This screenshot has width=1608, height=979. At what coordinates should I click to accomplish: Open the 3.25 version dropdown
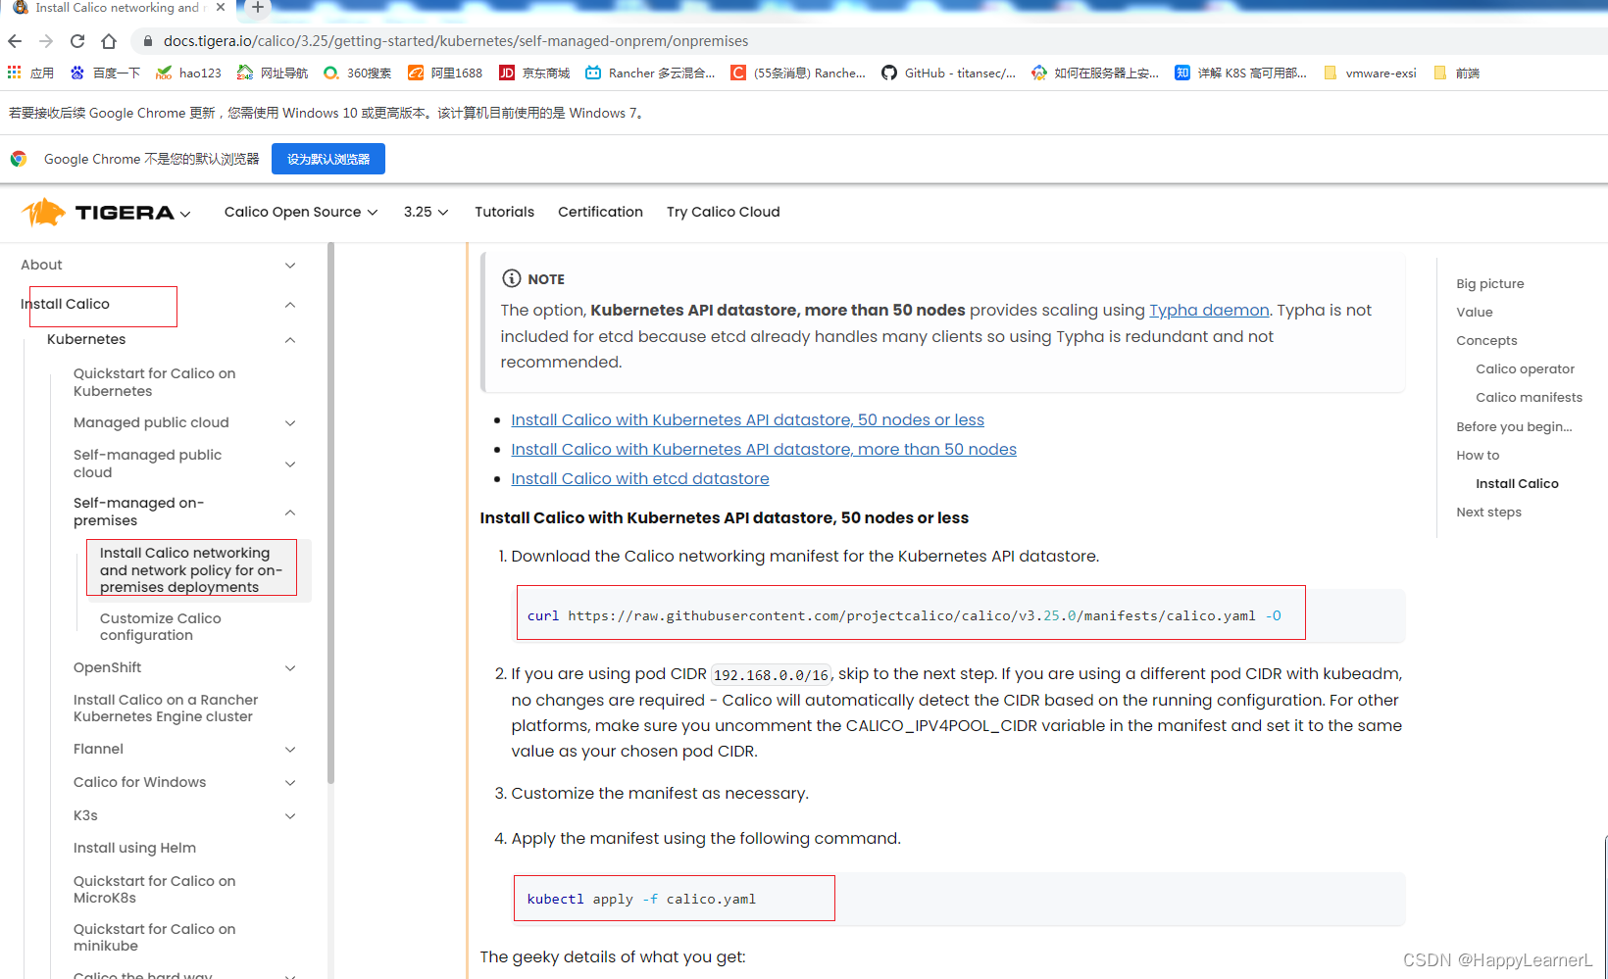tap(426, 212)
